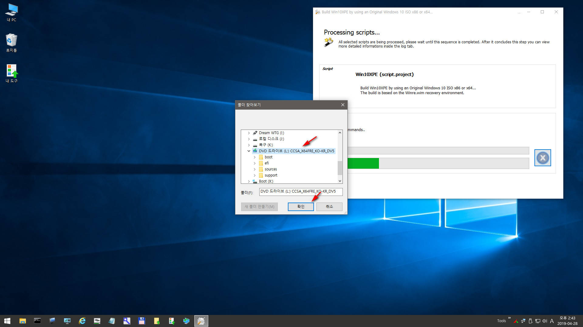This screenshot has height=327, width=583.
Task: Click the folder tree scroll down arrow
Action: tap(340, 181)
